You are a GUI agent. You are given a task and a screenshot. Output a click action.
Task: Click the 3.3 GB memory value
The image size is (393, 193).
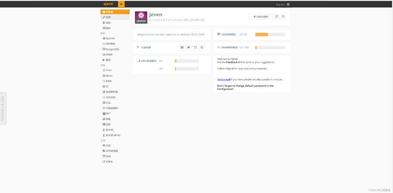[243, 35]
